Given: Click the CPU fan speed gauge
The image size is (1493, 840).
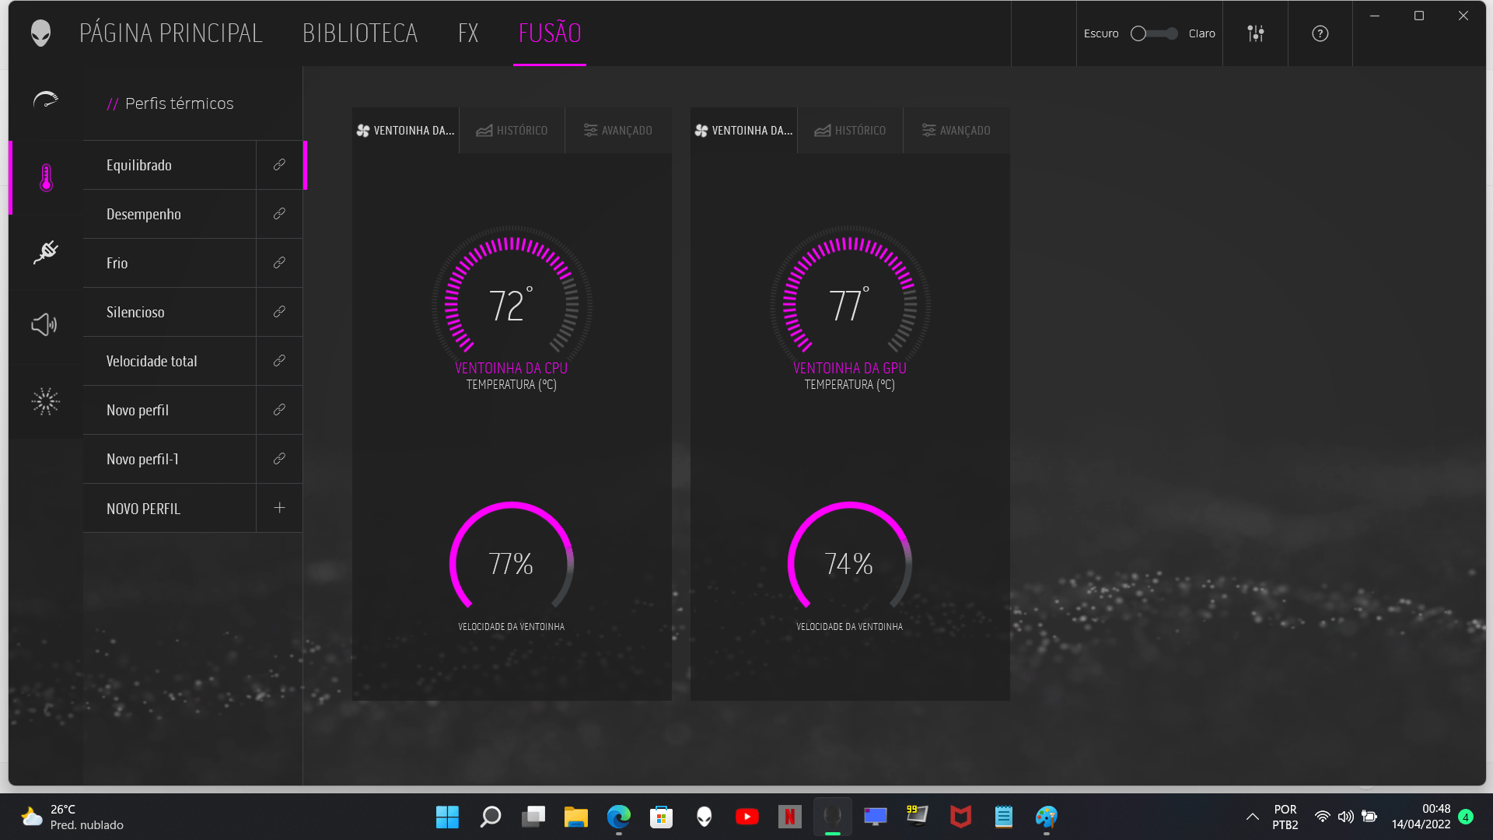Looking at the screenshot, I should [x=511, y=562].
